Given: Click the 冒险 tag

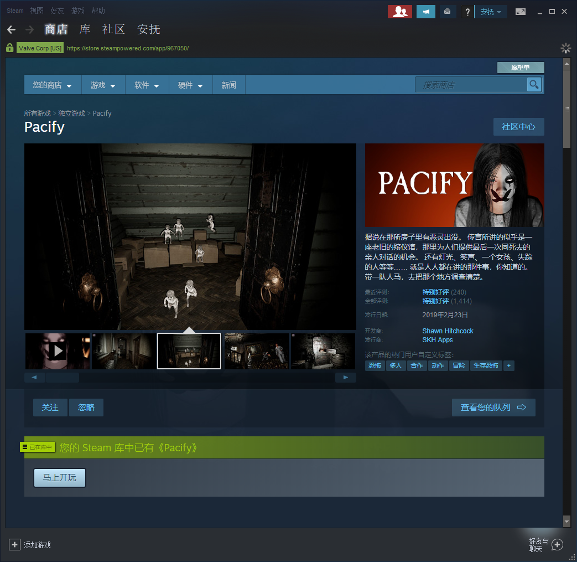Looking at the screenshot, I should pos(459,365).
